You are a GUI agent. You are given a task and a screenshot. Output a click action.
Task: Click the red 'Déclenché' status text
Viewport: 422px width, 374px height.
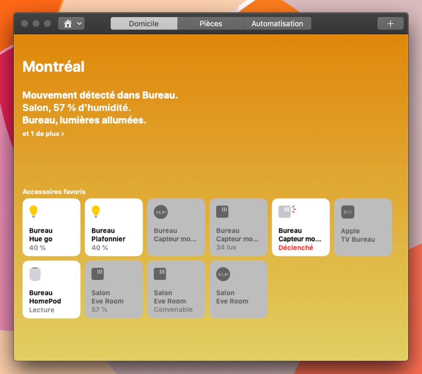tap(296, 248)
